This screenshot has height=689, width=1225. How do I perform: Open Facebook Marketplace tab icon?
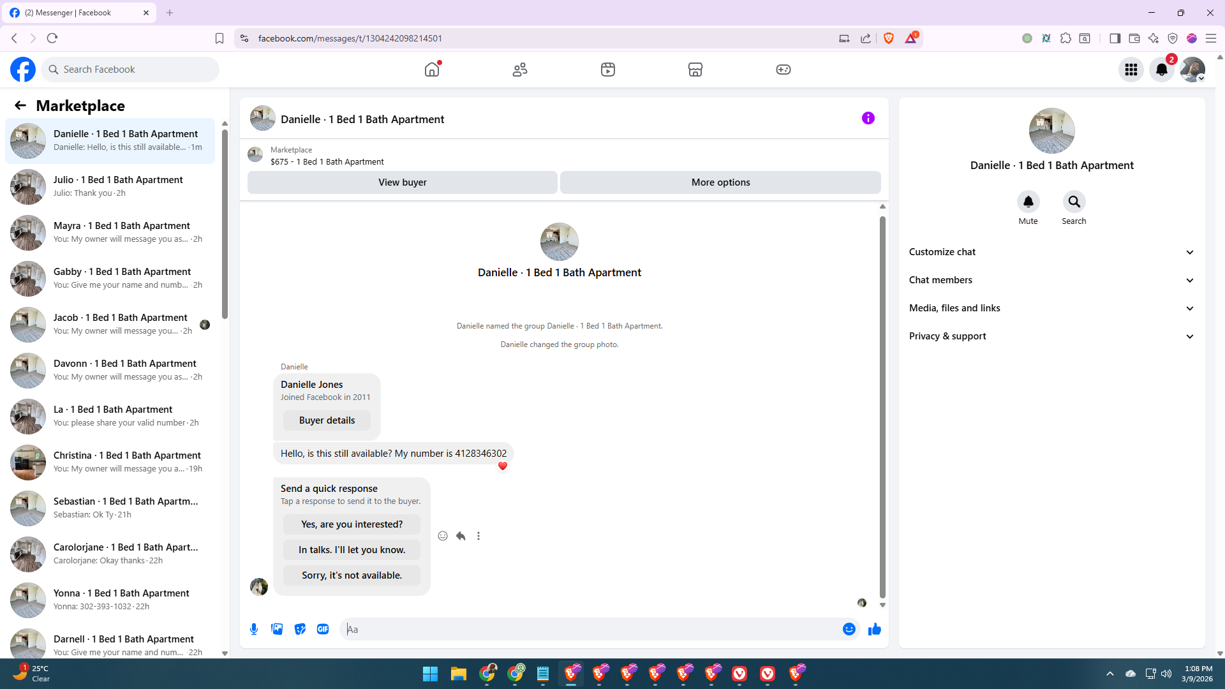pyautogui.click(x=695, y=70)
